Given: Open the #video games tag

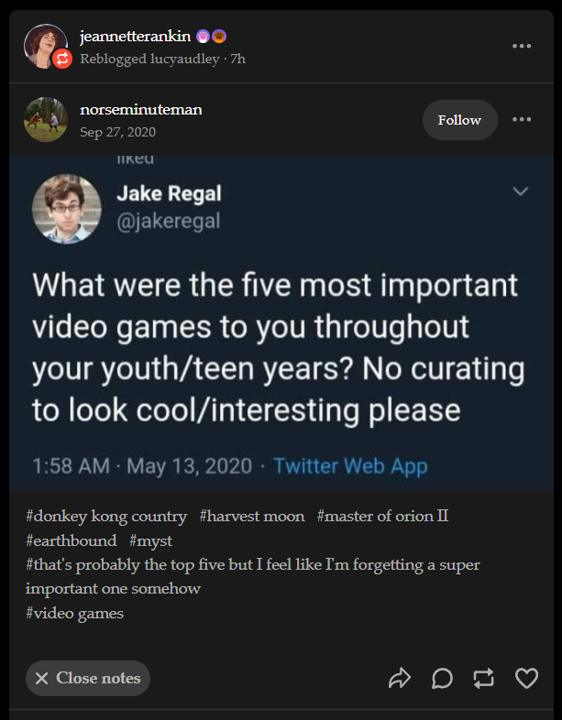Looking at the screenshot, I should point(74,613).
